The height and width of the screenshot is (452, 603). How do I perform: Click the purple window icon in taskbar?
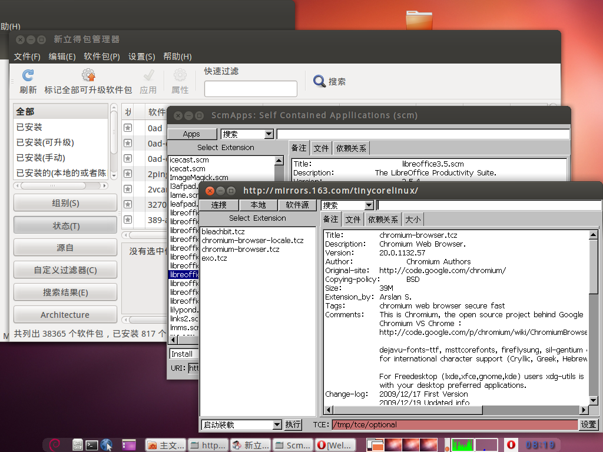tap(129, 445)
